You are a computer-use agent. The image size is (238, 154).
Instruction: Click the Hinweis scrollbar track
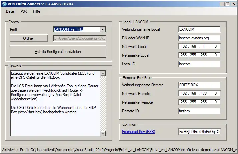[103, 103]
